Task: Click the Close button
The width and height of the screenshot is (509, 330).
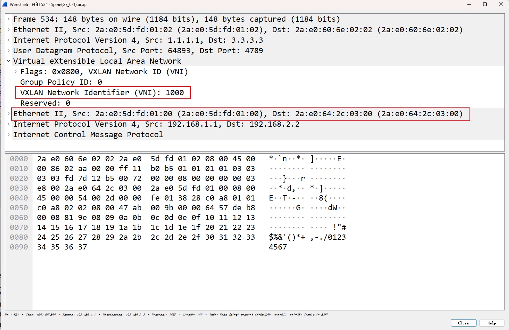Action: [464, 323]
